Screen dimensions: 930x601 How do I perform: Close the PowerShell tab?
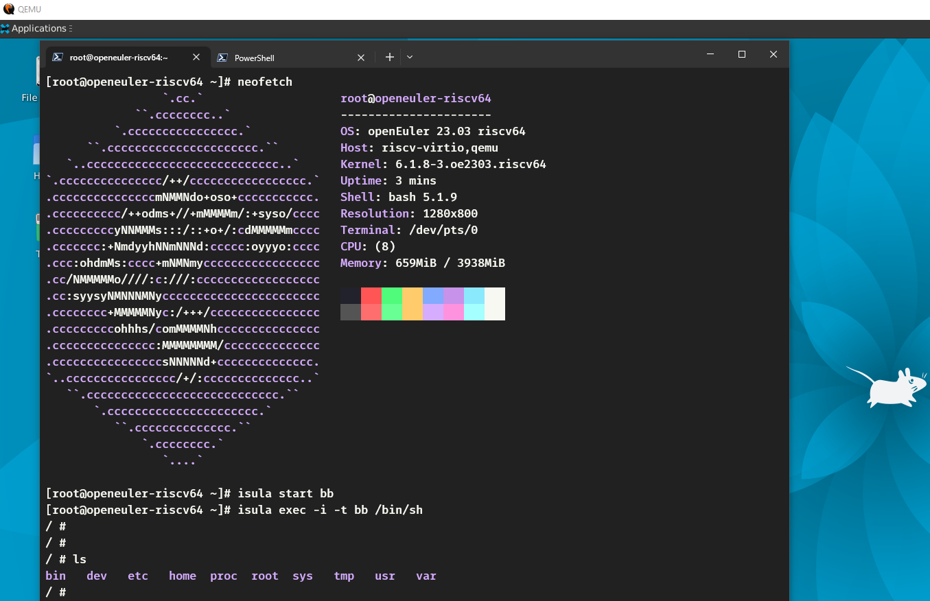click(x=361, y=58)
